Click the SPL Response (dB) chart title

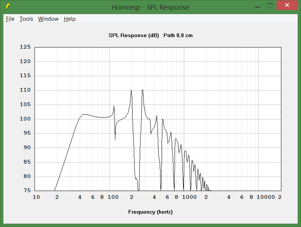point(134,35)
